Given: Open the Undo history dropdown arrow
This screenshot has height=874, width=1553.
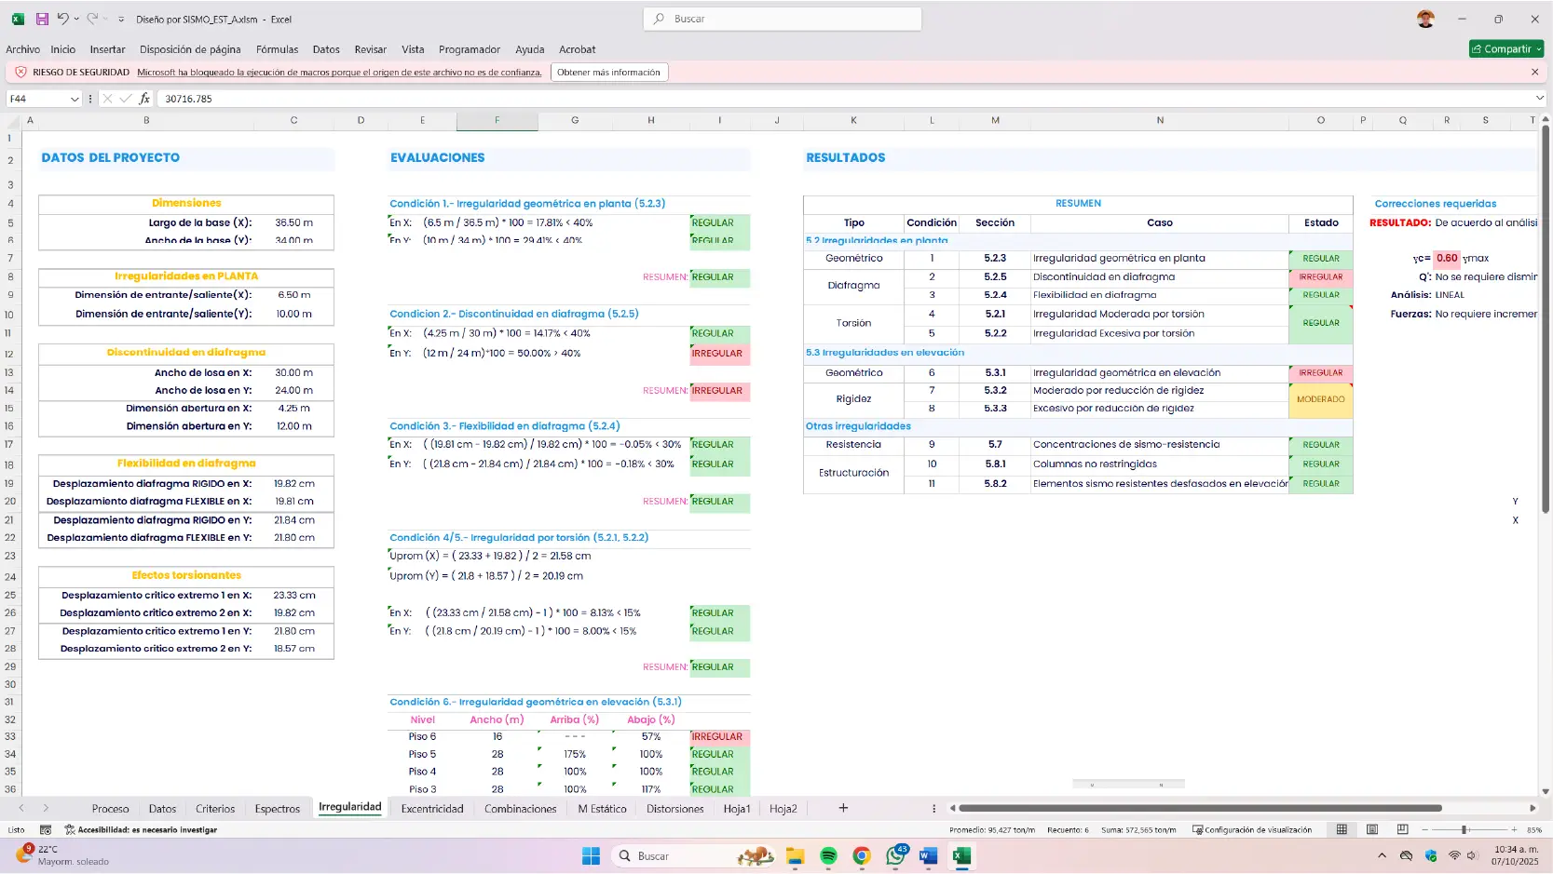Looking at the screenshot, I should (x=76, y=19).
